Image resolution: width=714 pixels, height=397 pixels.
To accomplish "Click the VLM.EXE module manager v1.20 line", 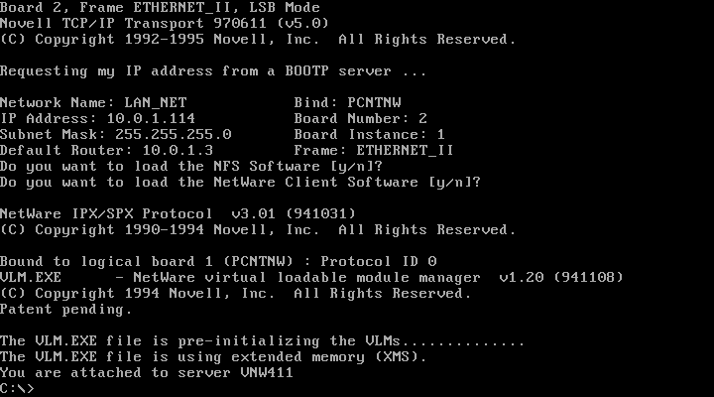I will click(311, 278).
